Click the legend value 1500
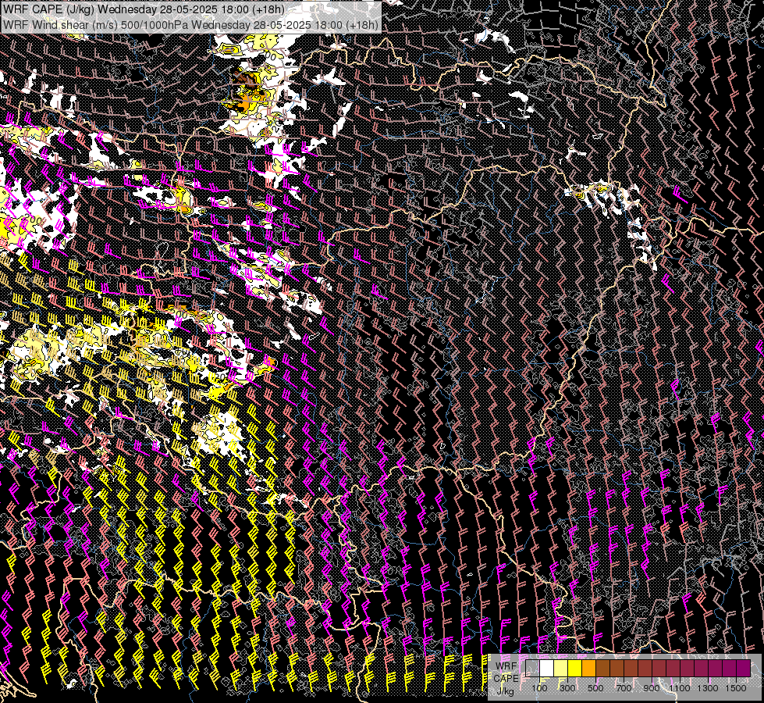This screenshot has height=703, width=764. (x=736, y=688)
